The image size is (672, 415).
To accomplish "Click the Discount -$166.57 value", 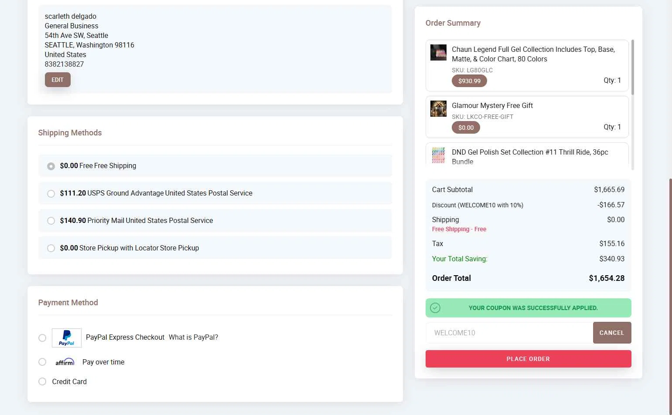I will [x=611, y=205].
